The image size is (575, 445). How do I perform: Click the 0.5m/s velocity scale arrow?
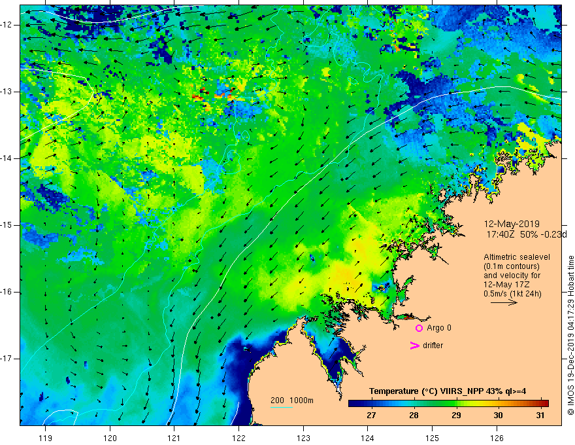click(x=504, y=302)
